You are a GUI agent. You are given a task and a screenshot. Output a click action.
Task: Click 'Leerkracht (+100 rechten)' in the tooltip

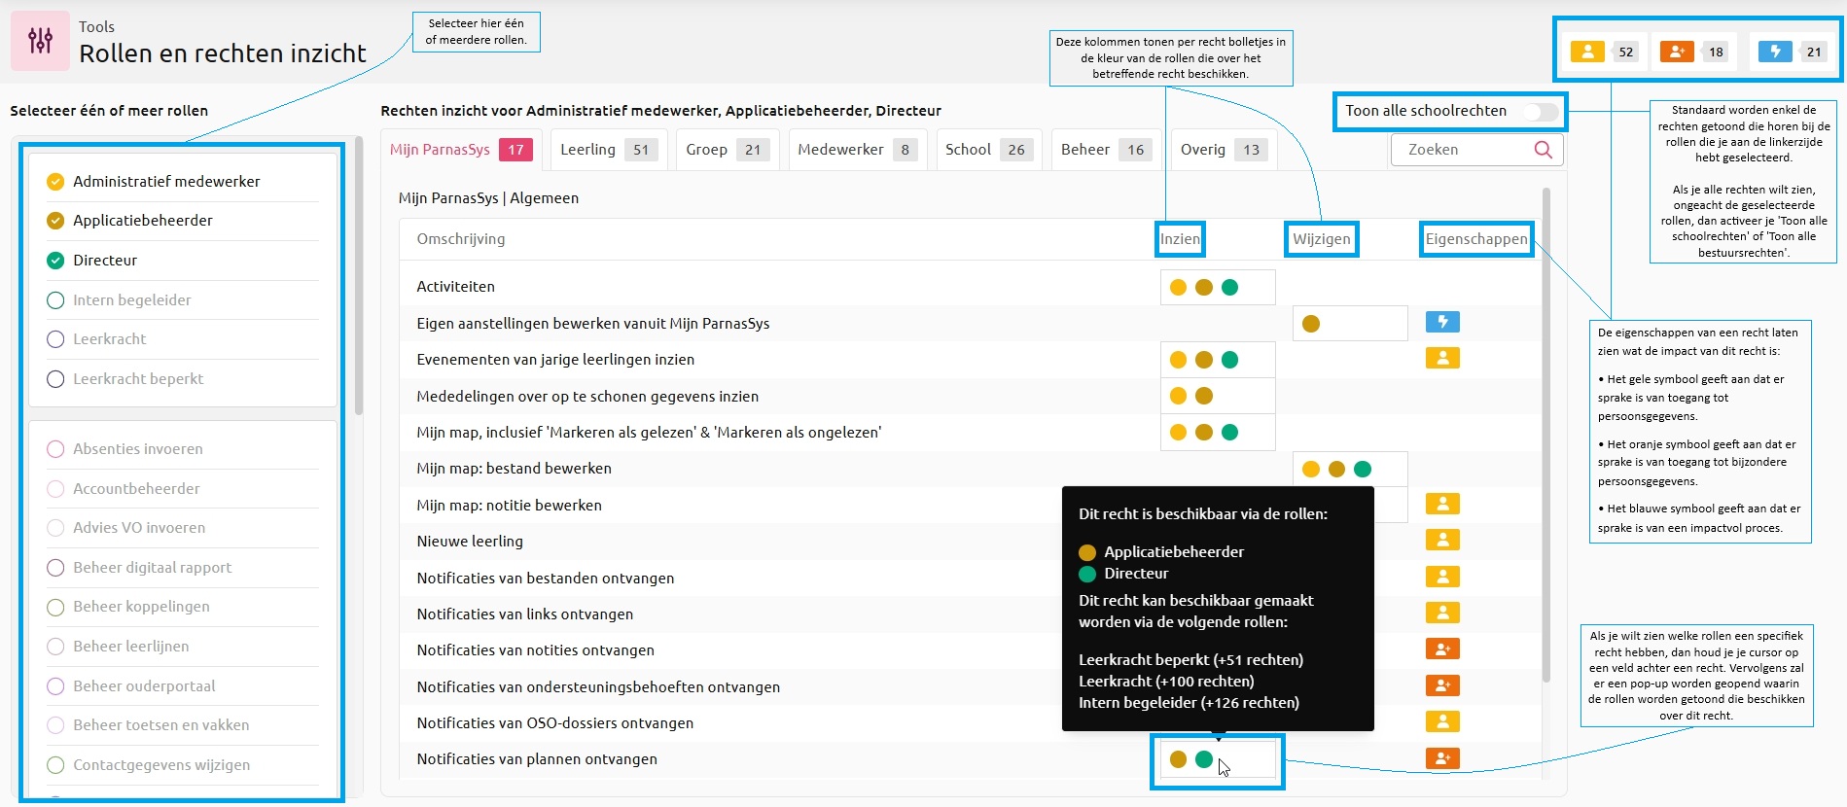click(1166, 682)
